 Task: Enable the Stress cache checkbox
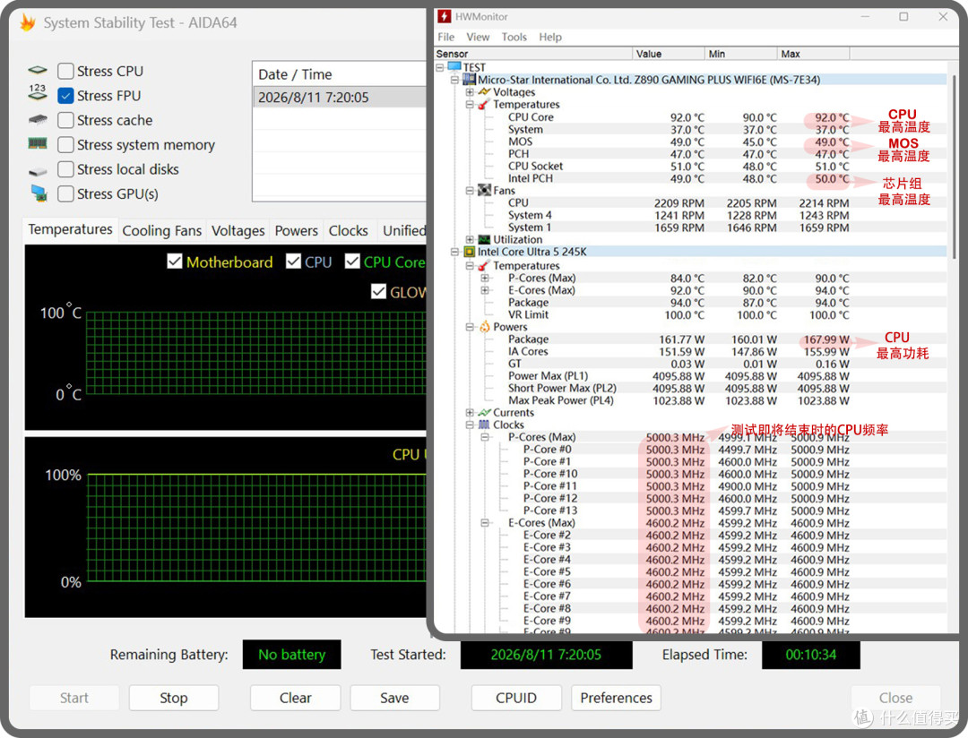click(65, 120)
